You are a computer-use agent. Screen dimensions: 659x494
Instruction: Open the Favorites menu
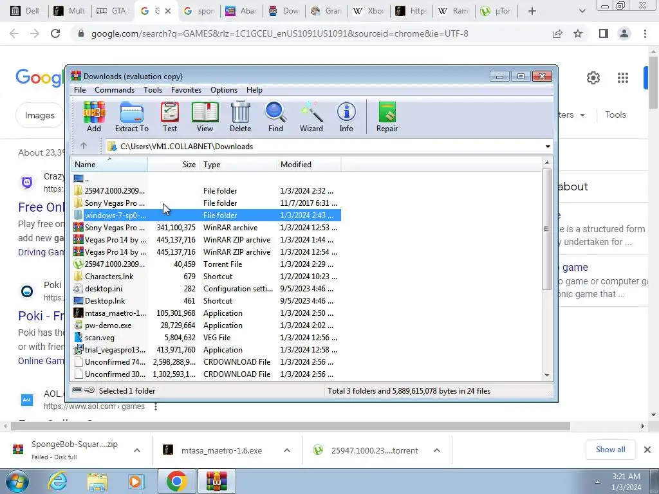(x=186, y=90)
